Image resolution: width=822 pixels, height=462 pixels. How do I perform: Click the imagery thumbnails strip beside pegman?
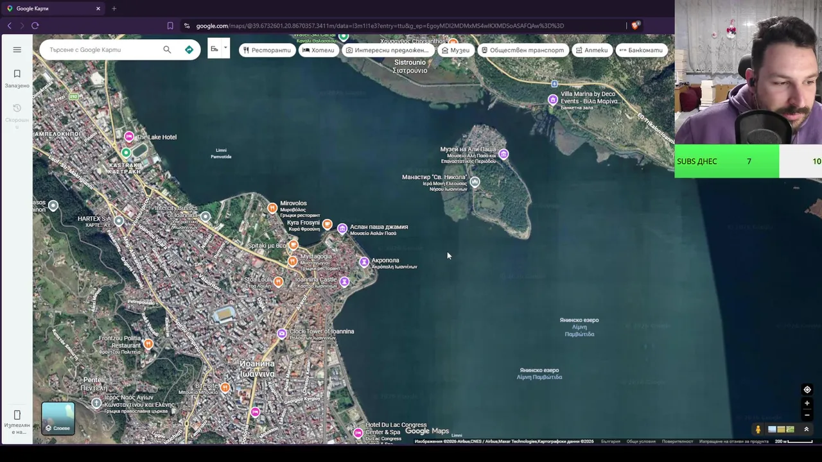(781, 429)
